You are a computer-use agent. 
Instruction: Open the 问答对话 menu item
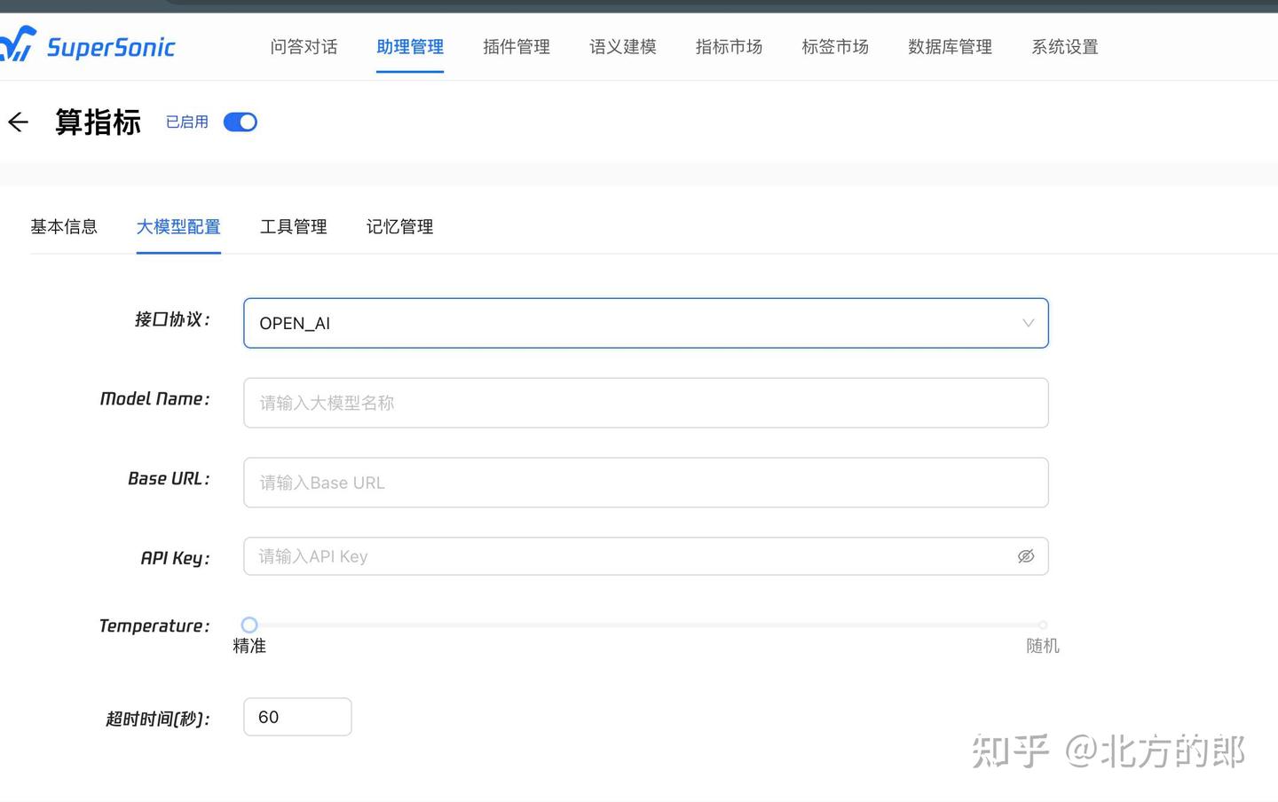click(304, 47)
